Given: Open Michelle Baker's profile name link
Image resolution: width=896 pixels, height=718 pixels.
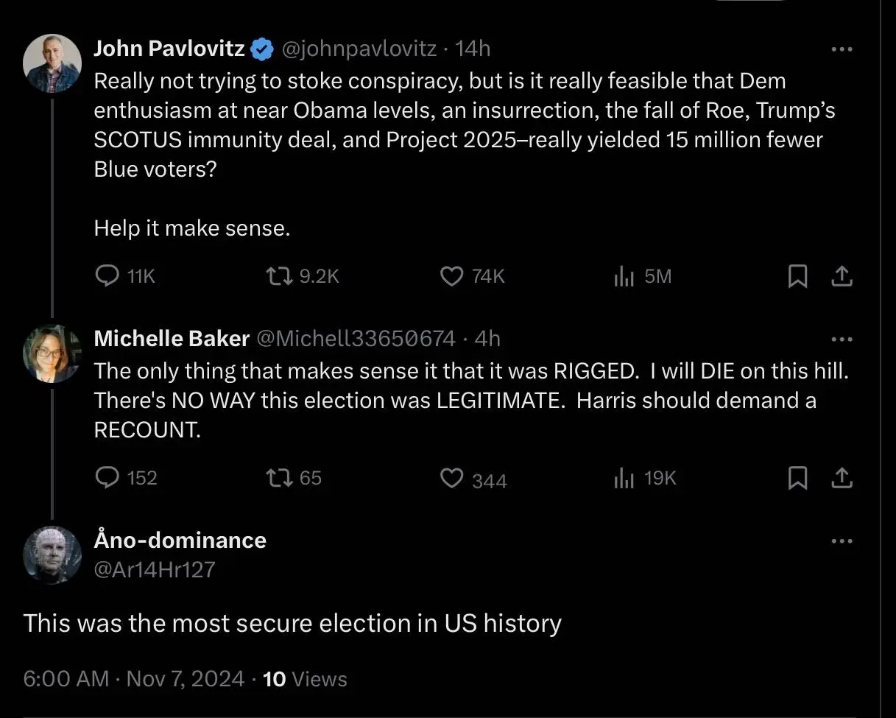Looking at the screenshot, I should coord(172,339).
